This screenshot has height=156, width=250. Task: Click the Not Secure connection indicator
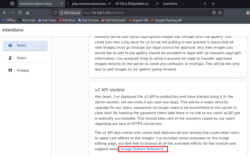[x=70, y=13]
